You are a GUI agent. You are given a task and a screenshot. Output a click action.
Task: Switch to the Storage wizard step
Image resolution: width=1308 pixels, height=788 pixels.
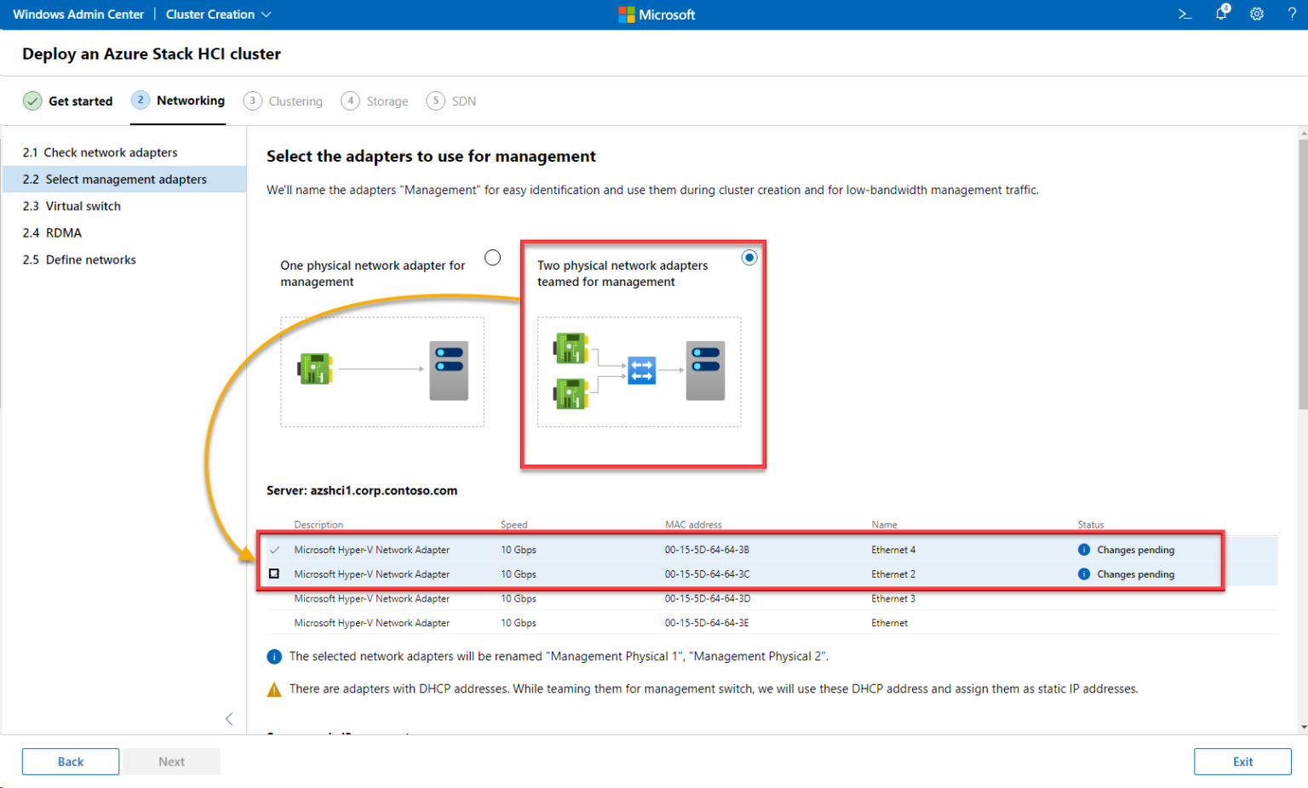[375, 100]
